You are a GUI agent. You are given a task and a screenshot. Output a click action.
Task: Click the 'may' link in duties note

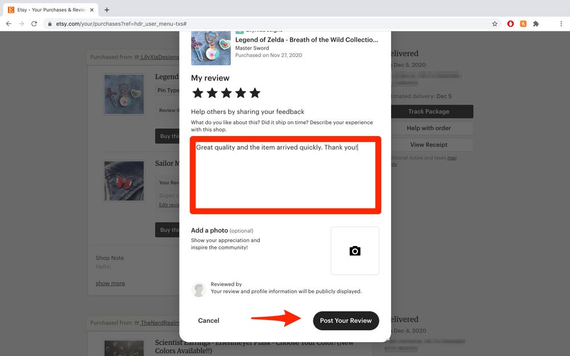tap(452, 158)
